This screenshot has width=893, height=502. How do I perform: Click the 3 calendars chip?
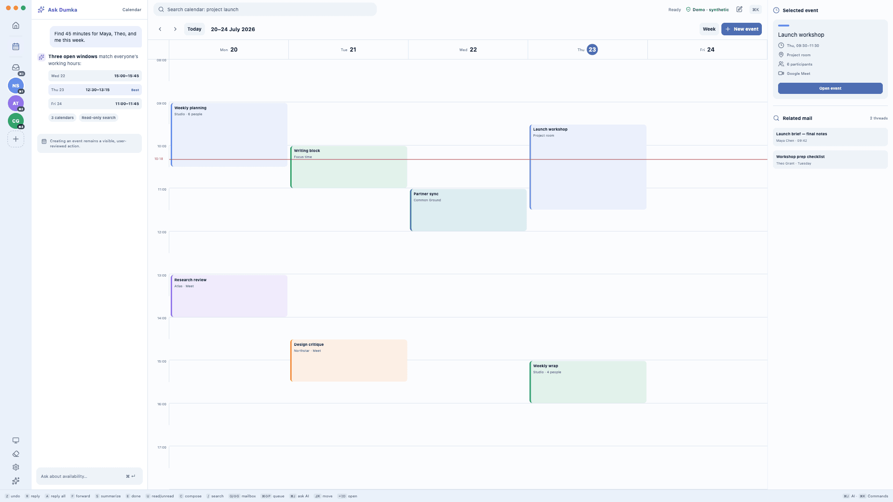point(62,118)
